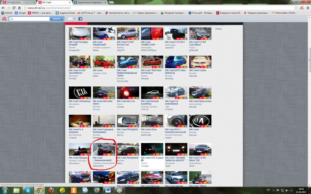
Task: Open user profile Klepik
Action: (95, 76)
